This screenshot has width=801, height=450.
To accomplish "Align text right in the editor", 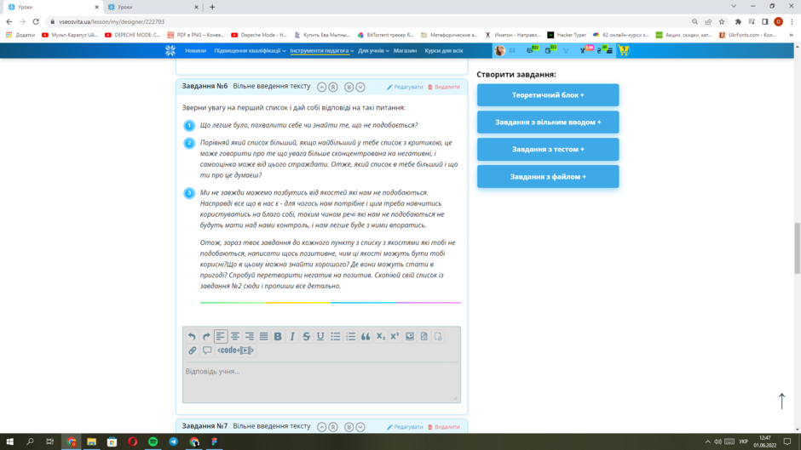I will click(250, 336).
